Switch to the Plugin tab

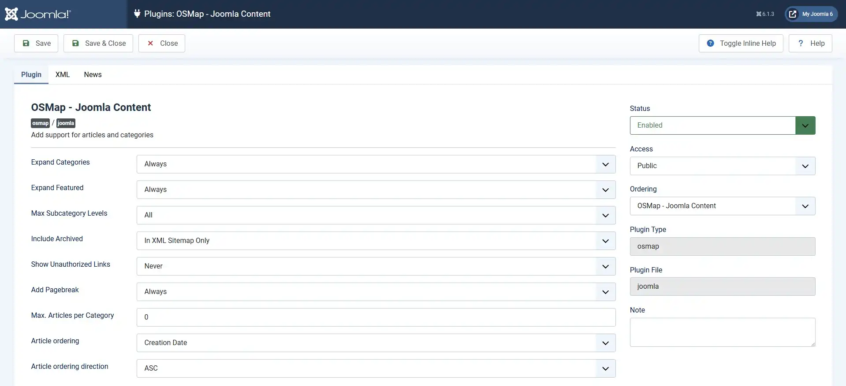(x=31, y=74)
